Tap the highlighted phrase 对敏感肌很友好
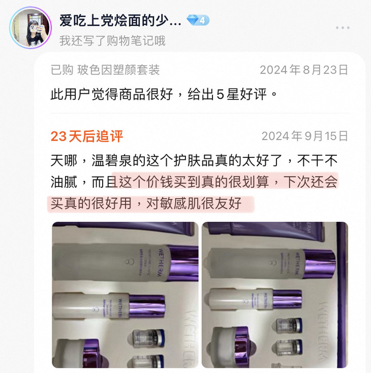This screenshot has height=373, width=371. [194, 204]
